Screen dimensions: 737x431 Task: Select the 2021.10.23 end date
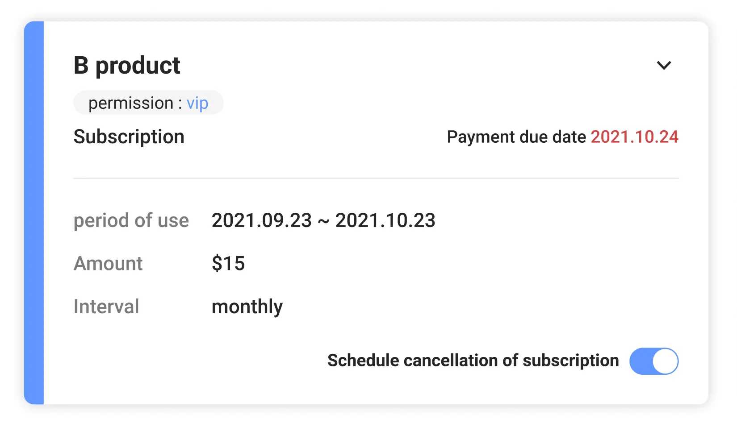[x=385, y=220]
